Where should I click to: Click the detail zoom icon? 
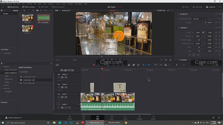(161, 65)
